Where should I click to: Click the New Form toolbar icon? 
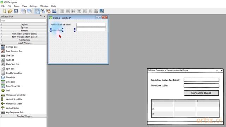pyautogui.click(x=4, y=11)
